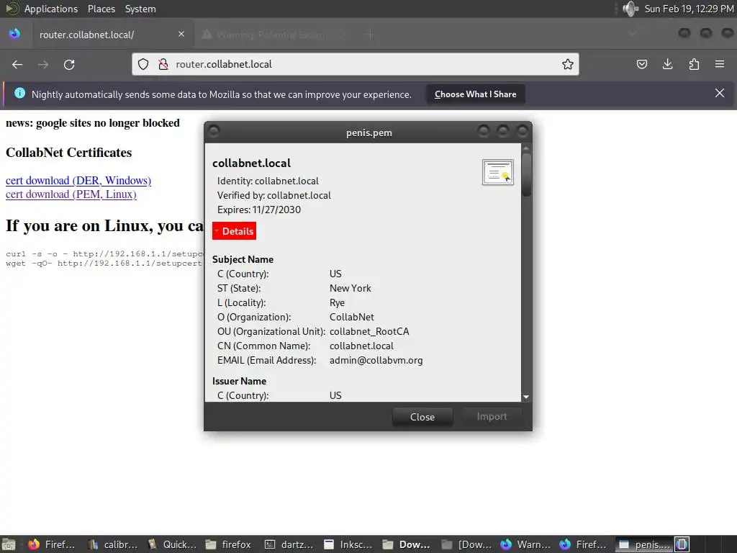Image resolution: width=737 pixels, height=553 pixels.
Task: Click the Applications menu logo icon
Action: coord(12,9)
